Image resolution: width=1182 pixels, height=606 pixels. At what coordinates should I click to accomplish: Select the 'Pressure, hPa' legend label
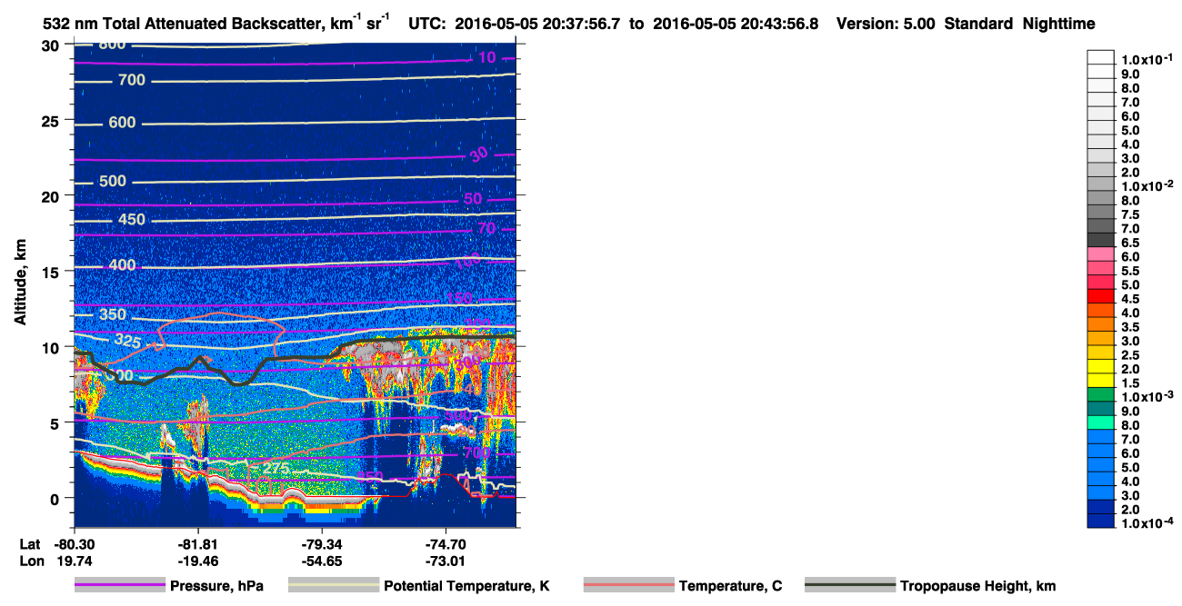point(216,586)
